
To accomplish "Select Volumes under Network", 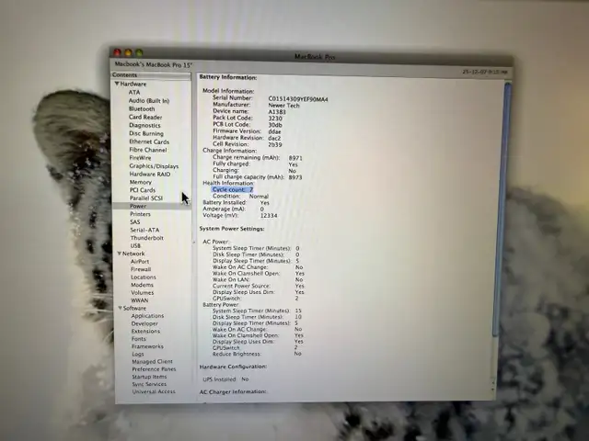I will point(142,292).
